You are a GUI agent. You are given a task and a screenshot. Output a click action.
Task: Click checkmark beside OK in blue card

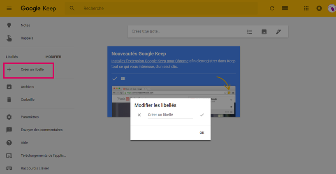point(115,79)
